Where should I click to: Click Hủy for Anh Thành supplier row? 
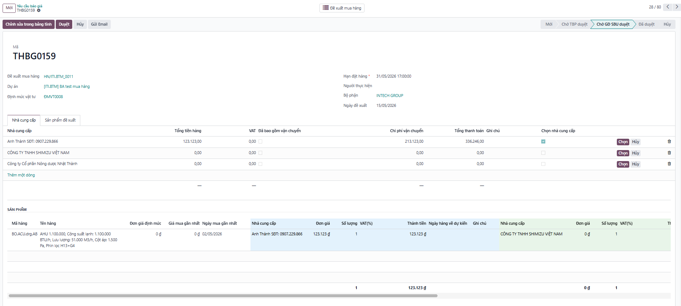[636, 142]
